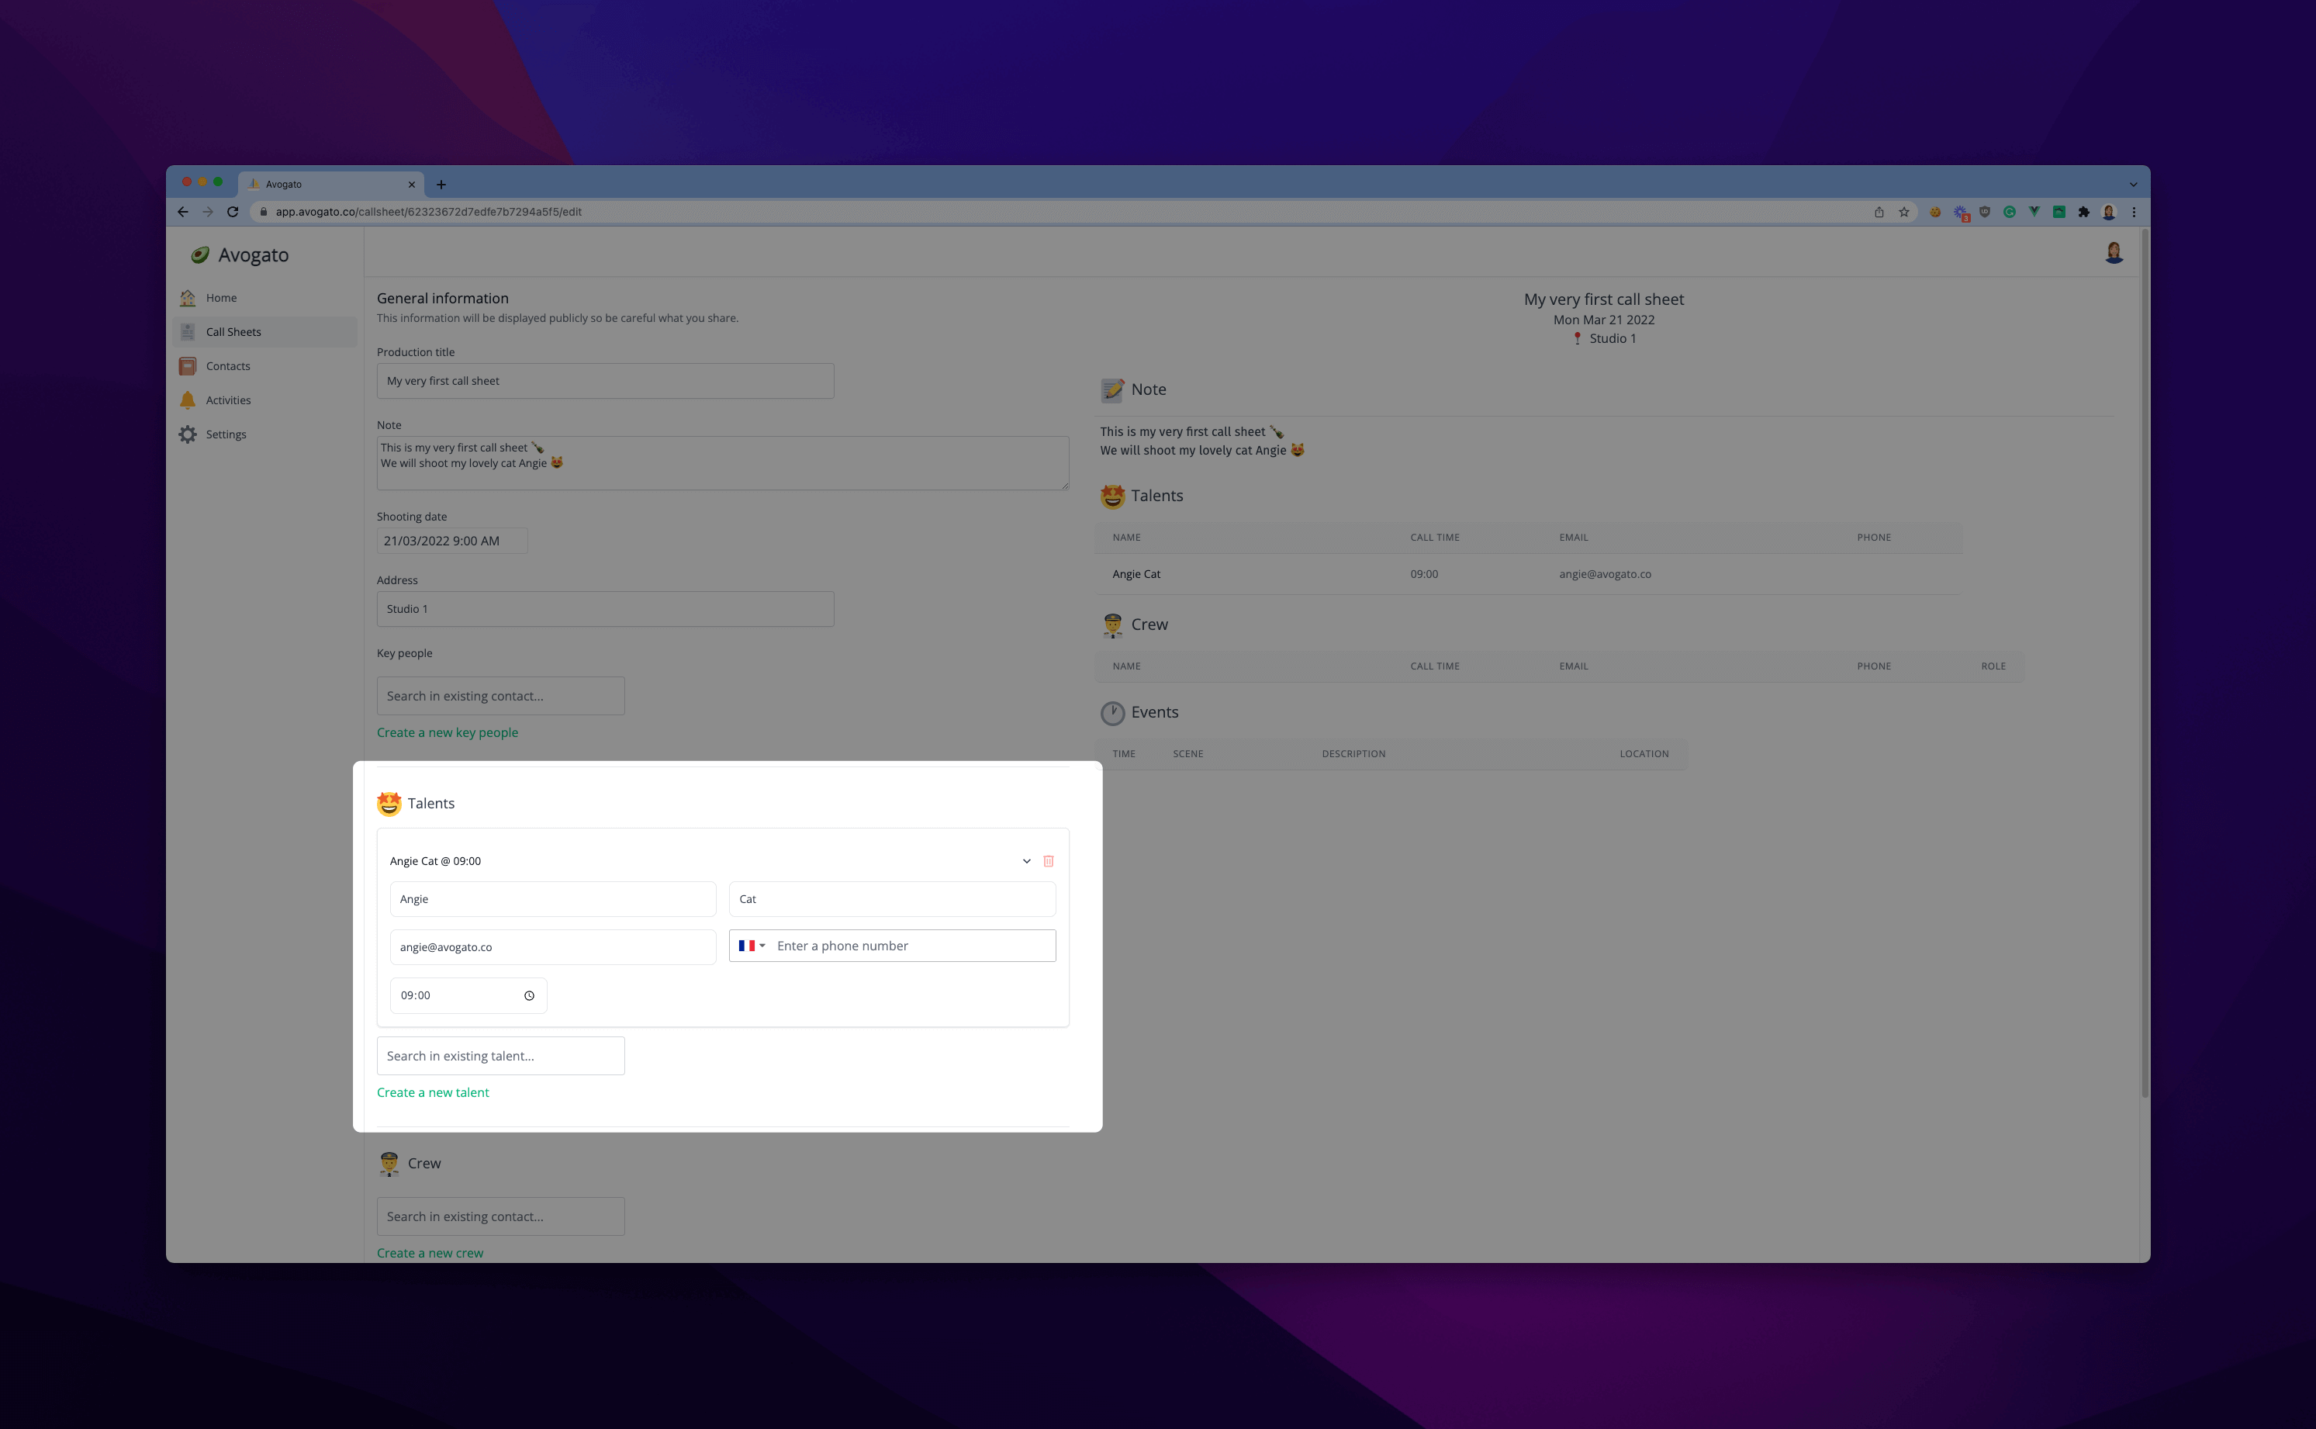Go back with browser back arrow

coord(182,212)
